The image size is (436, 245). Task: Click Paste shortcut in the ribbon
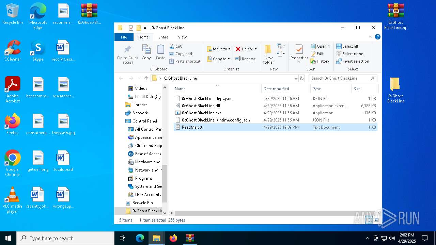[x=185, y=61]
